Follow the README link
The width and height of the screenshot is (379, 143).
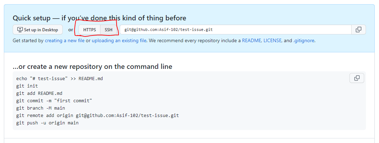[x=251, y=41]
